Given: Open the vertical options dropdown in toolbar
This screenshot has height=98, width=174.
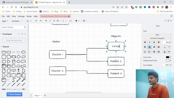Looking at the screenshot, I should [64, 21].
